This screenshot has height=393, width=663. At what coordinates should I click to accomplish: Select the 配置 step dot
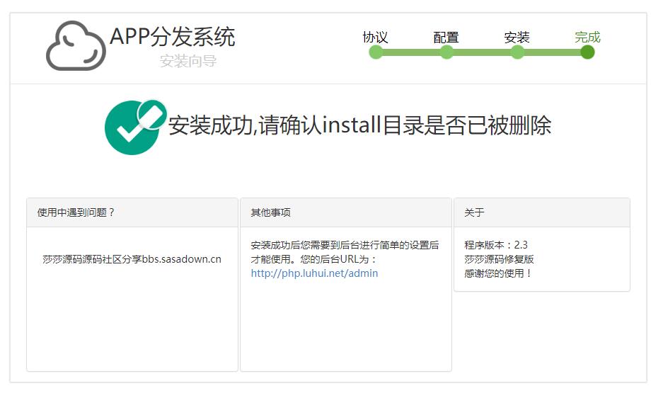pyautogui.click(x=446, y=52)
